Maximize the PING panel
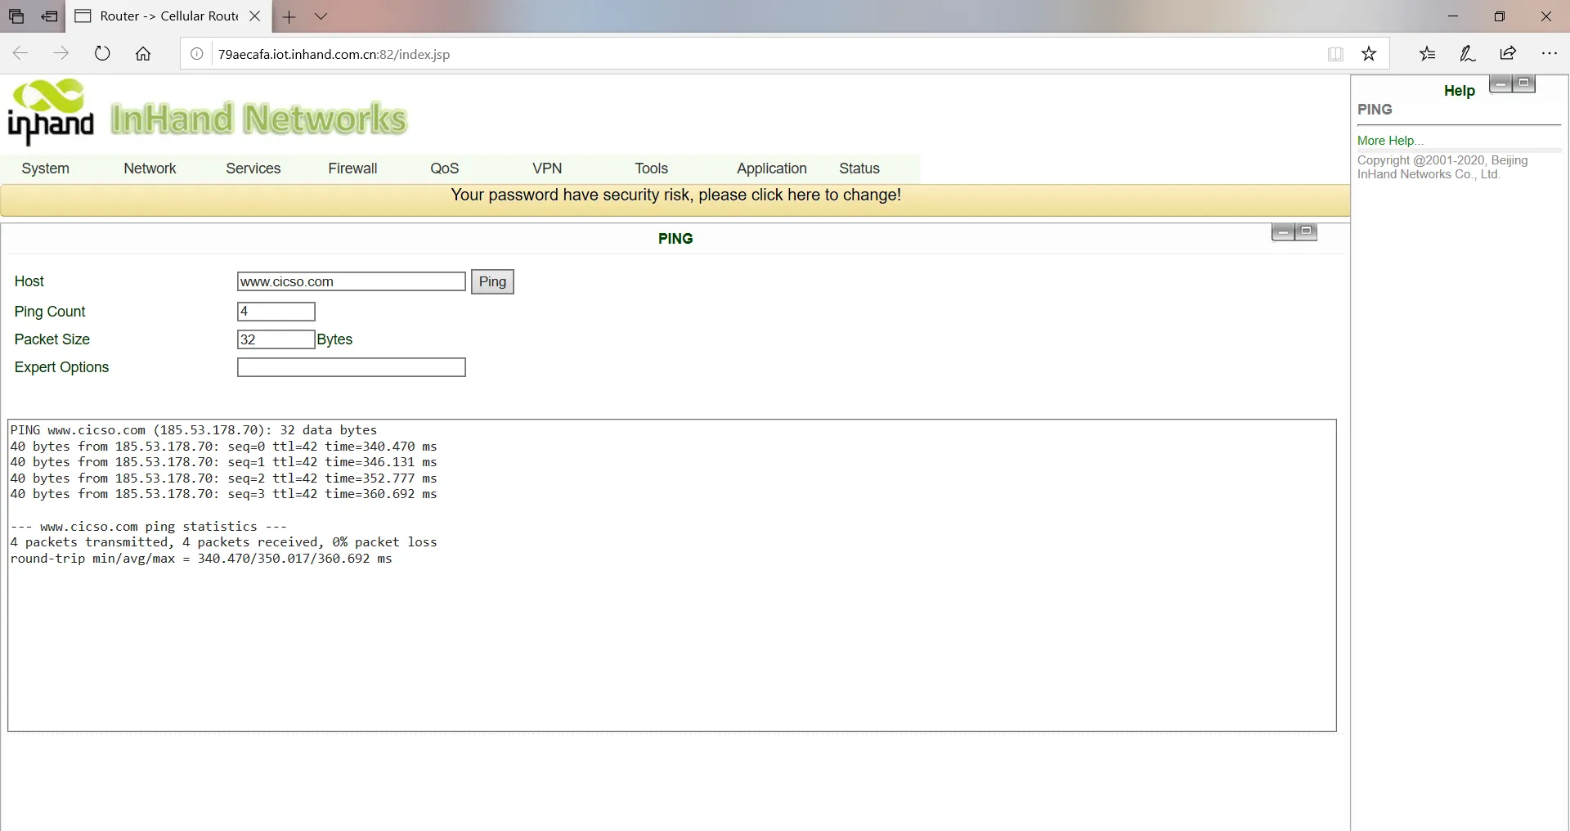1570x831 pixels. tap(1306, 231)
